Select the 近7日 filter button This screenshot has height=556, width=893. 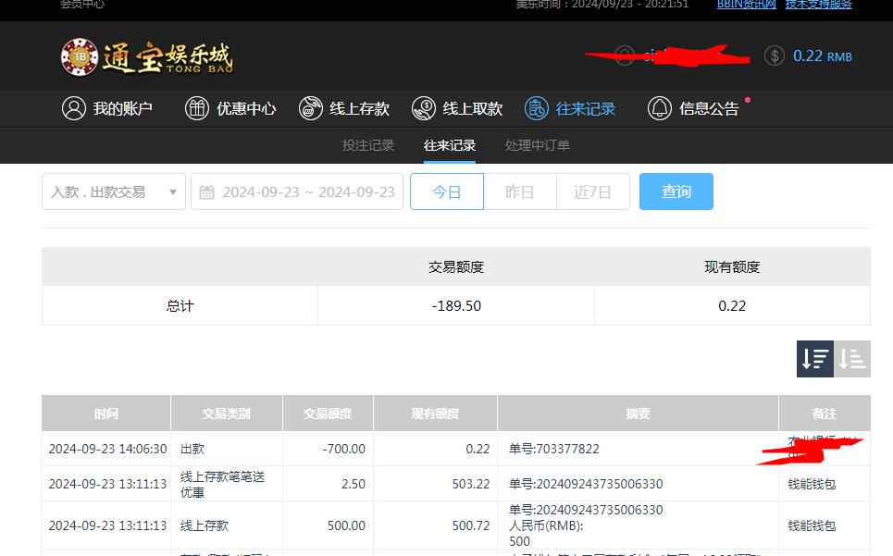coord(592,192)
